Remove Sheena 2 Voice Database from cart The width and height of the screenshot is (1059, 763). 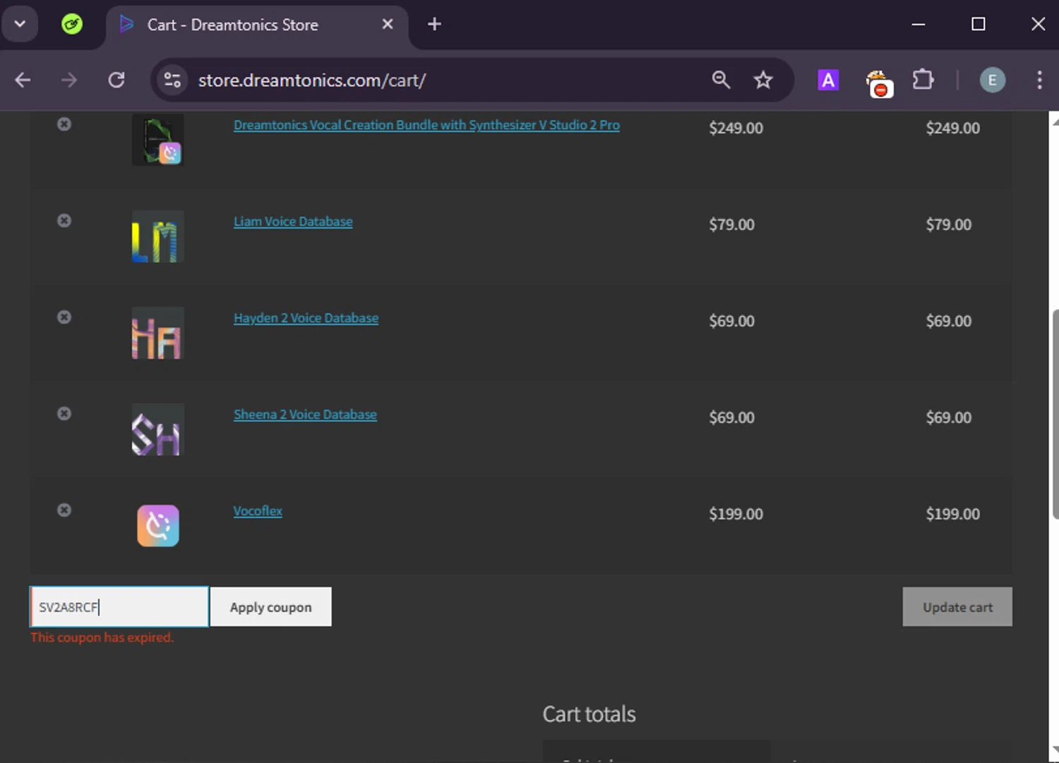tap(64, 414)
